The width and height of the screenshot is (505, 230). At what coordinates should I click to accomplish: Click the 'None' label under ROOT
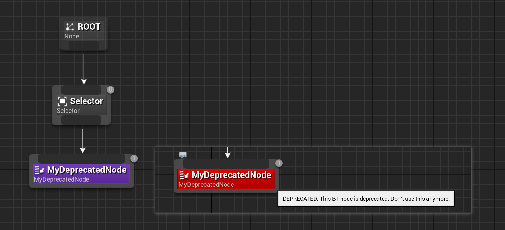(x=72, y=37)
